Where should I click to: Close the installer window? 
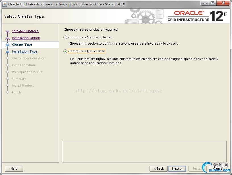tap(223, 3)
